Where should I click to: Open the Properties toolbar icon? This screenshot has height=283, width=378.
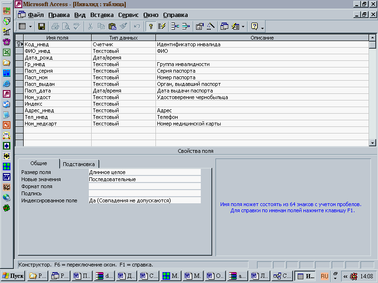(199, 26)
